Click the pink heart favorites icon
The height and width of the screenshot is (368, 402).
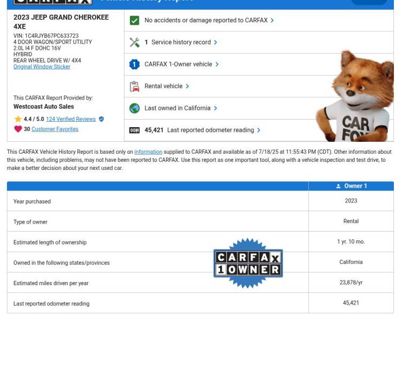point(18,129)
